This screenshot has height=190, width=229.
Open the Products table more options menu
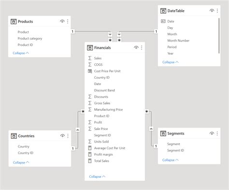coord(68,21)
